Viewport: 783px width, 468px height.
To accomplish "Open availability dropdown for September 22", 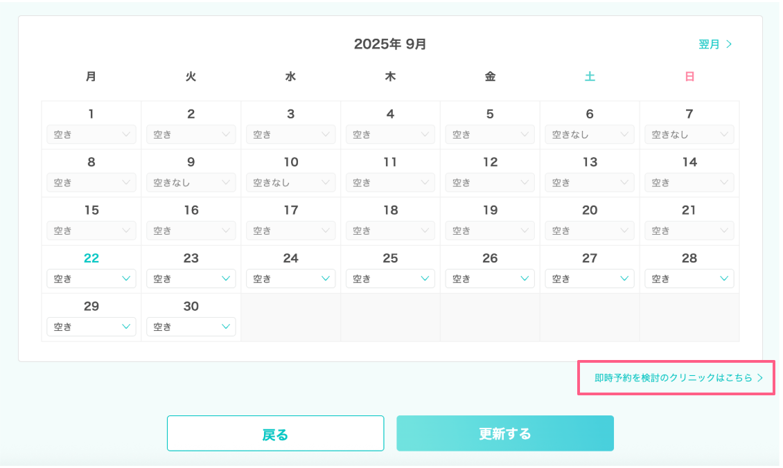I will point(91,279).
